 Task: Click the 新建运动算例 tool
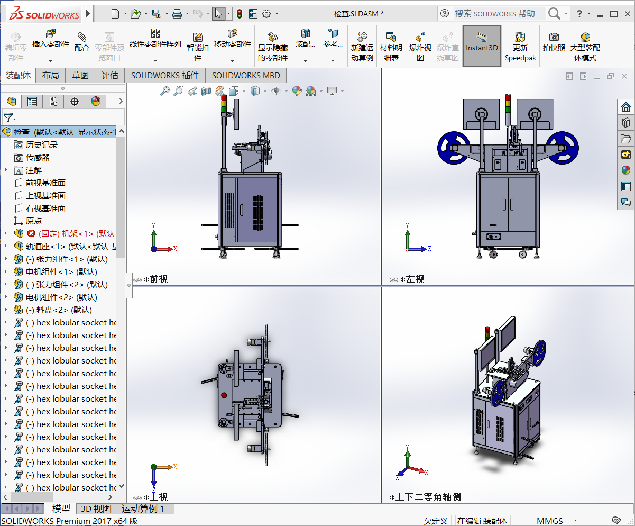coord(362,47)
